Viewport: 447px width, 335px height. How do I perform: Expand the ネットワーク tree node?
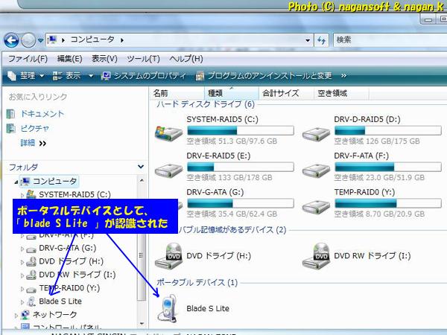[18, 315]
